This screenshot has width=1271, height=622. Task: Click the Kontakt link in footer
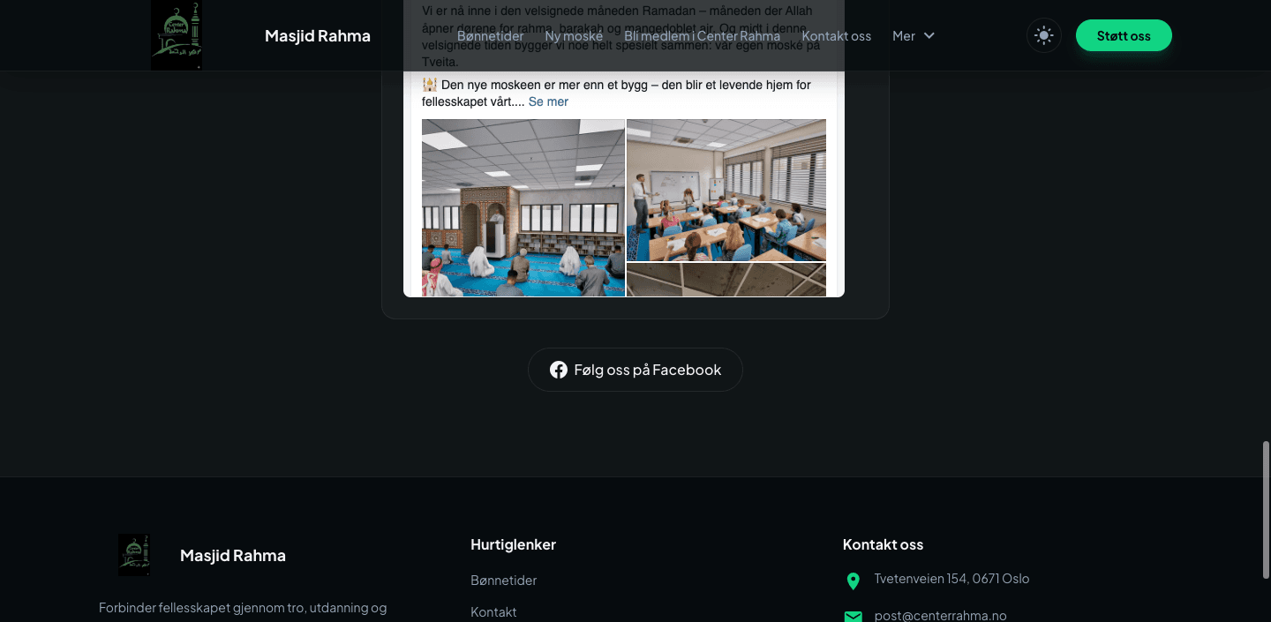493,611
